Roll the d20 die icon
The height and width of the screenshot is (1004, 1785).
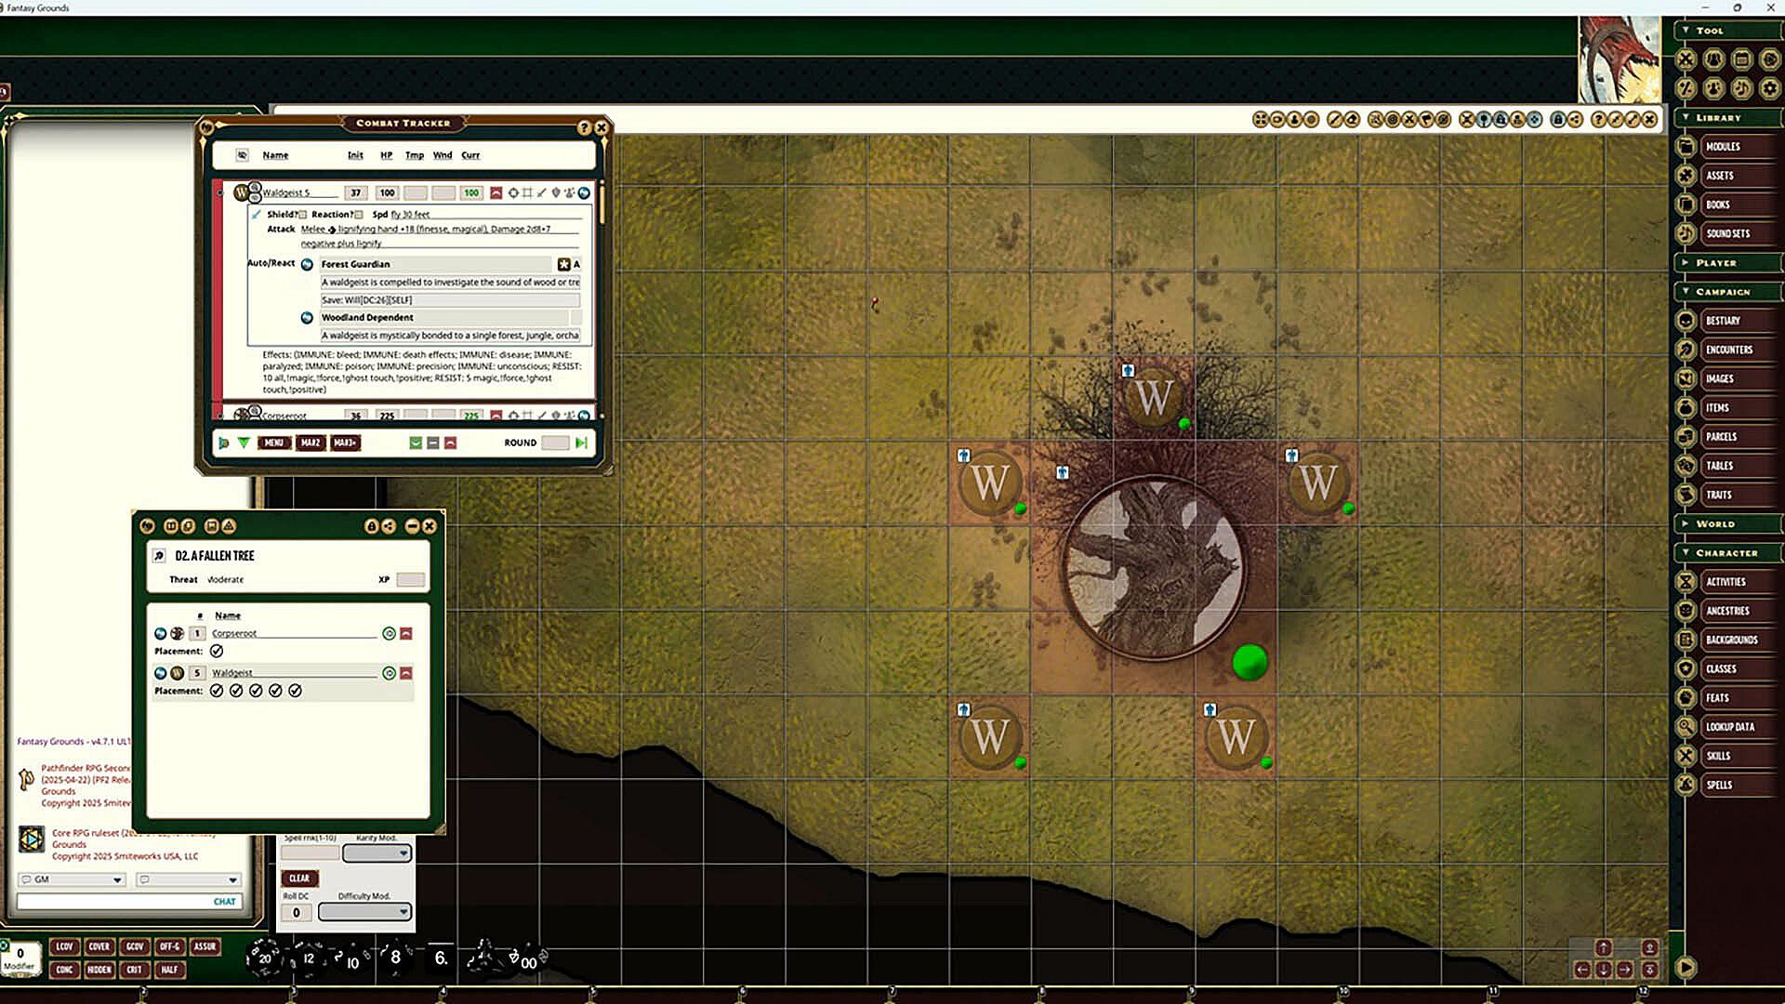point(264,958)
